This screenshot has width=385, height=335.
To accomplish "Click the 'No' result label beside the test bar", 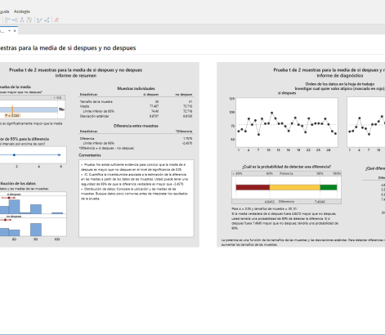I will (x=61, y=109).
